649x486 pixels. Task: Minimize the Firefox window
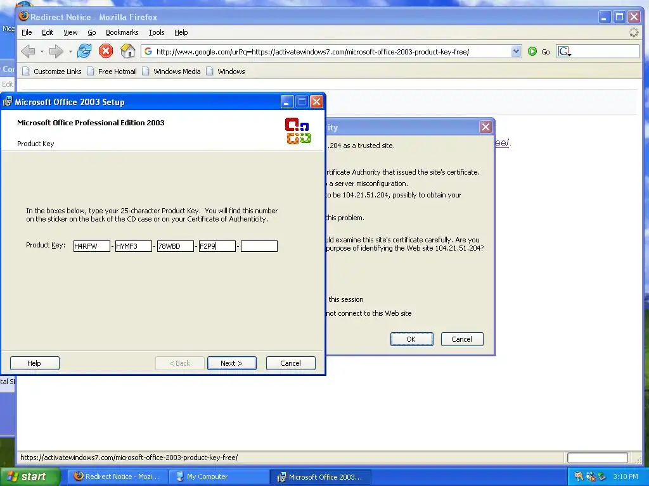604,17
